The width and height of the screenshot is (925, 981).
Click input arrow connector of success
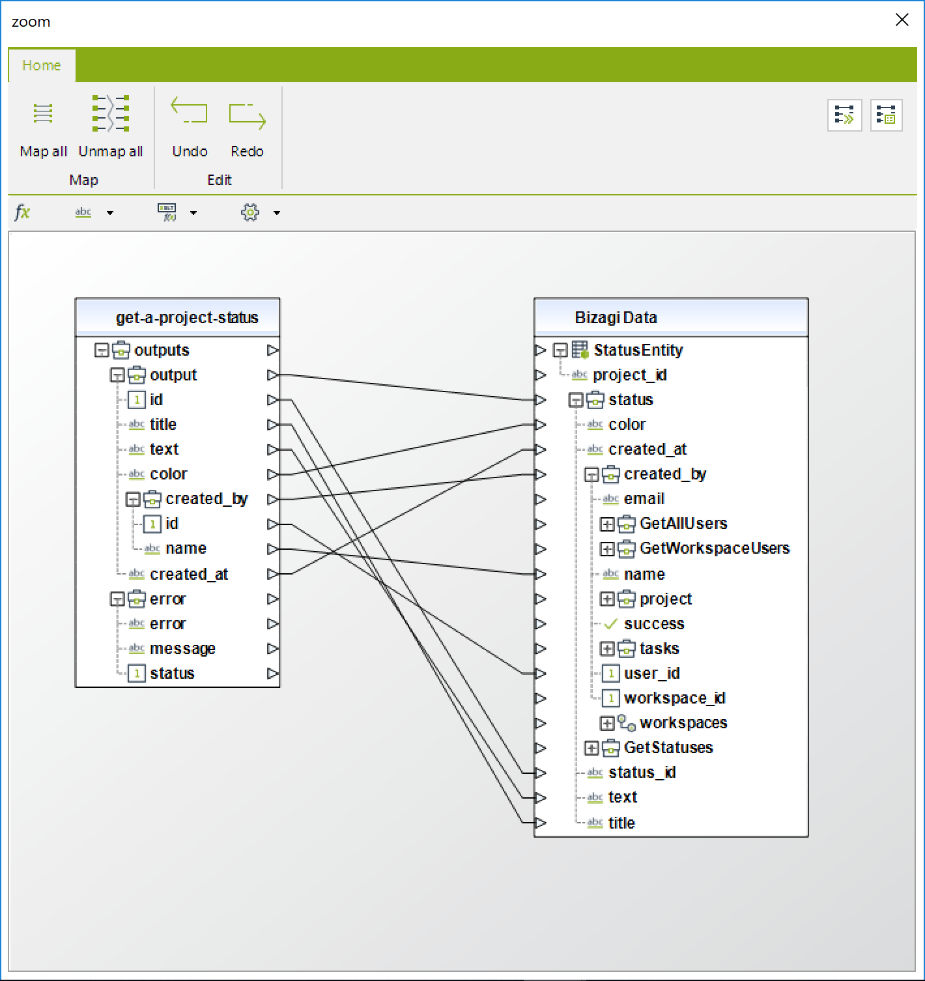pos(540,624)
